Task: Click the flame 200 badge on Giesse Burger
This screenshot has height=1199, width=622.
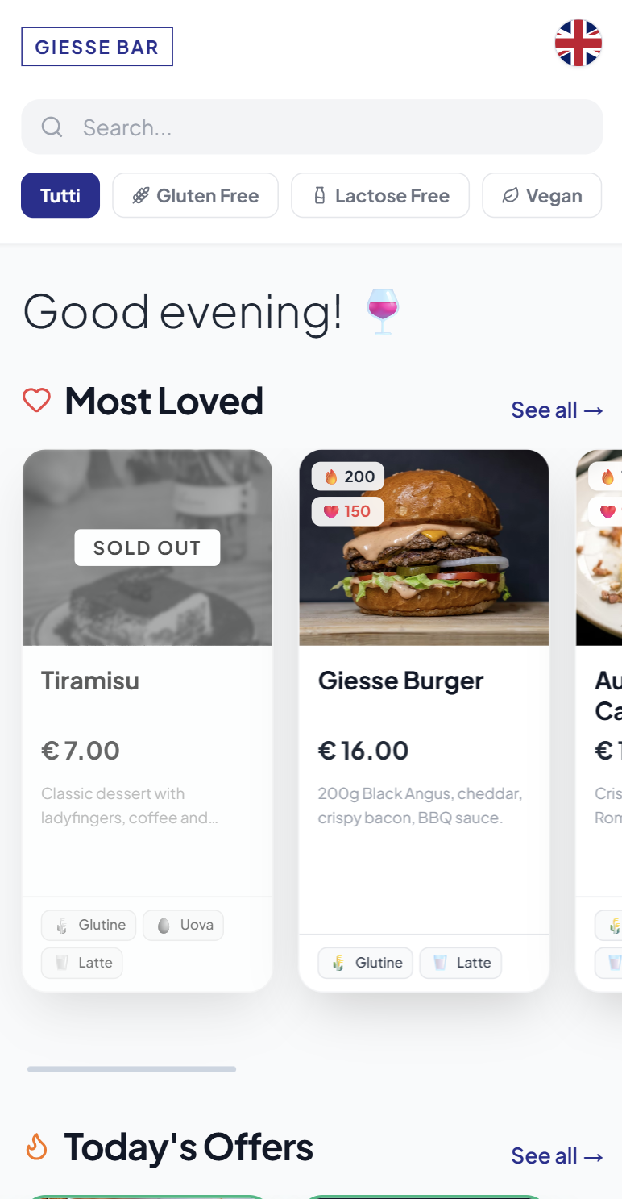Action: [348, 477]
